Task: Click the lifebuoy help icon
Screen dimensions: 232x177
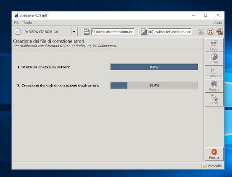Action: (210, 32)
